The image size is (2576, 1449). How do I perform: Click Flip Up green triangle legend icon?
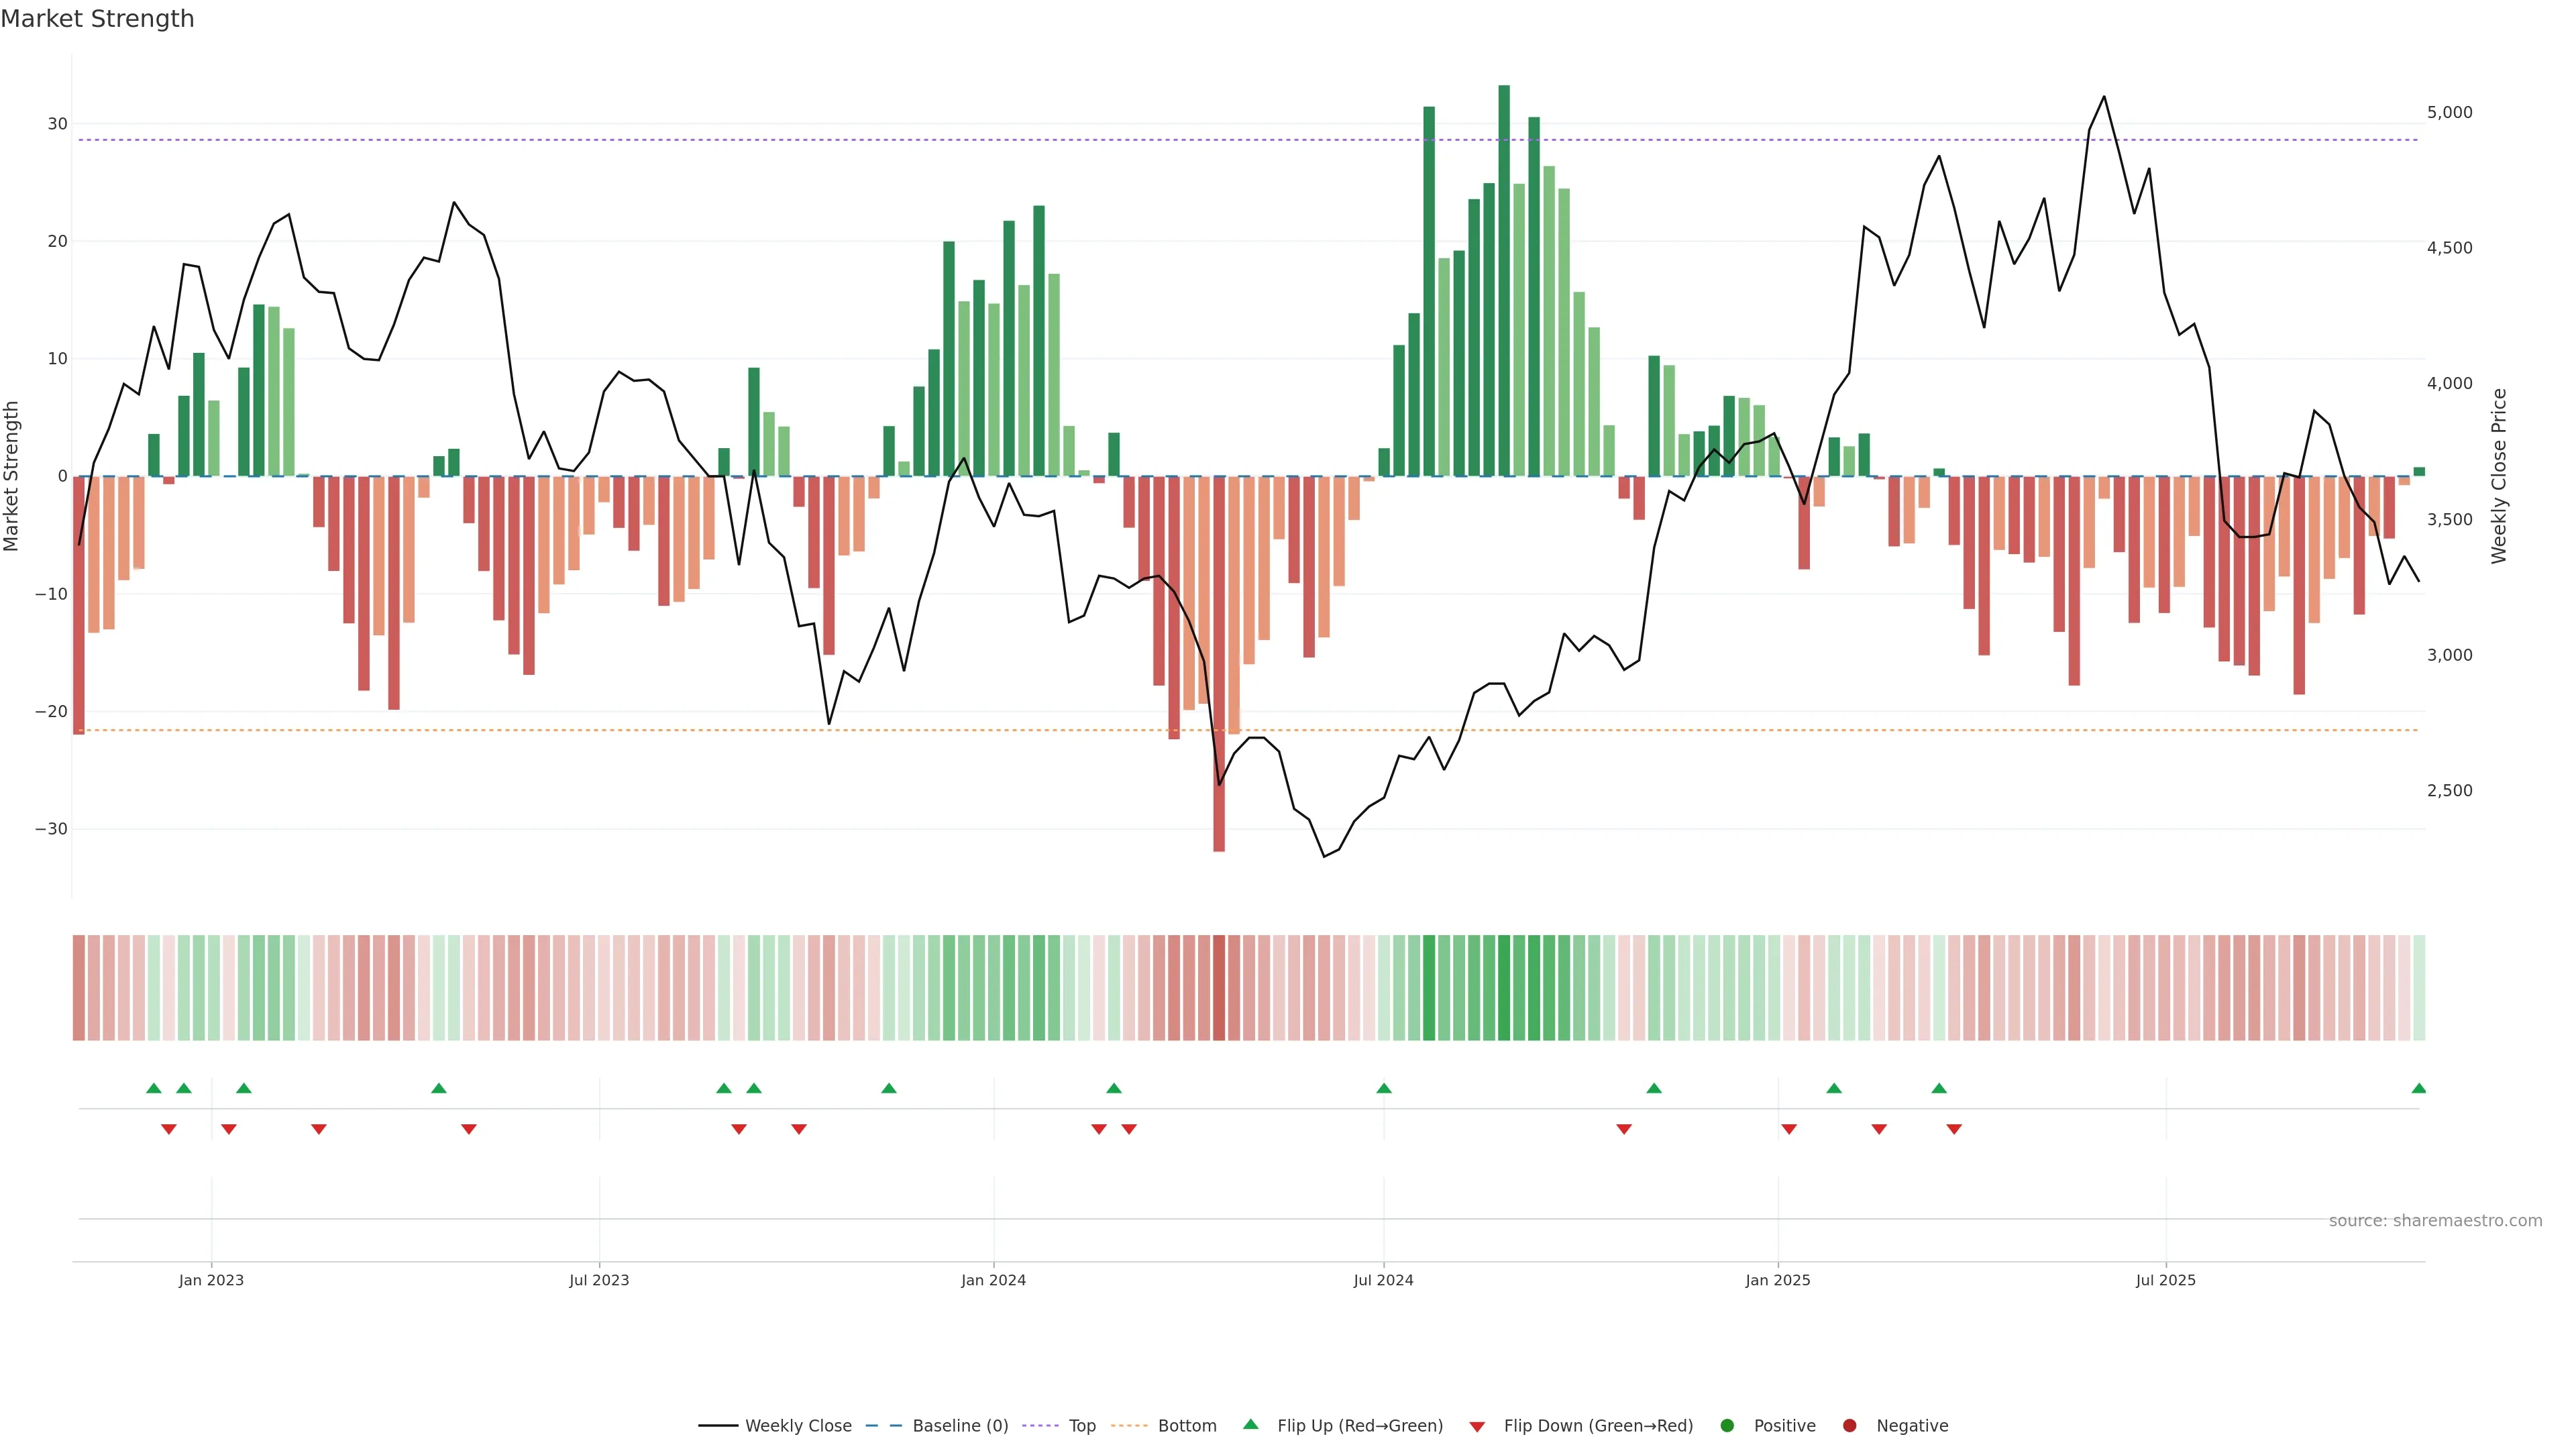(x=1250, y=1424)
